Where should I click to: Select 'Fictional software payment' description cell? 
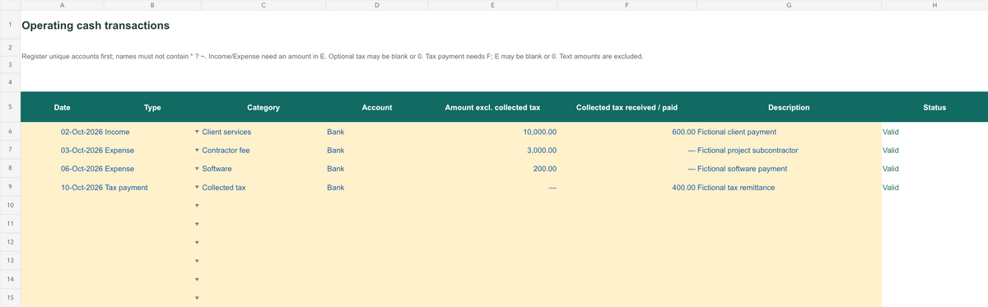(x=789, y=169)
